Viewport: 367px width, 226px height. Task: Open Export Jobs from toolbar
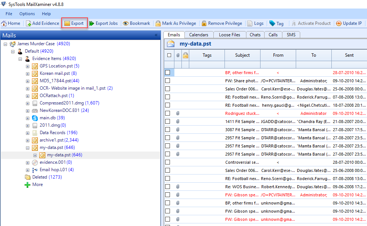click(104, 23)
